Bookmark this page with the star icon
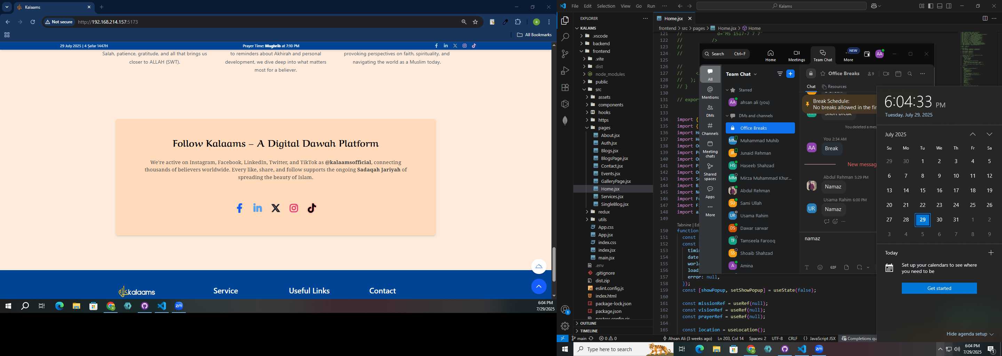The image size is (1002, 356). pos(475,22)
